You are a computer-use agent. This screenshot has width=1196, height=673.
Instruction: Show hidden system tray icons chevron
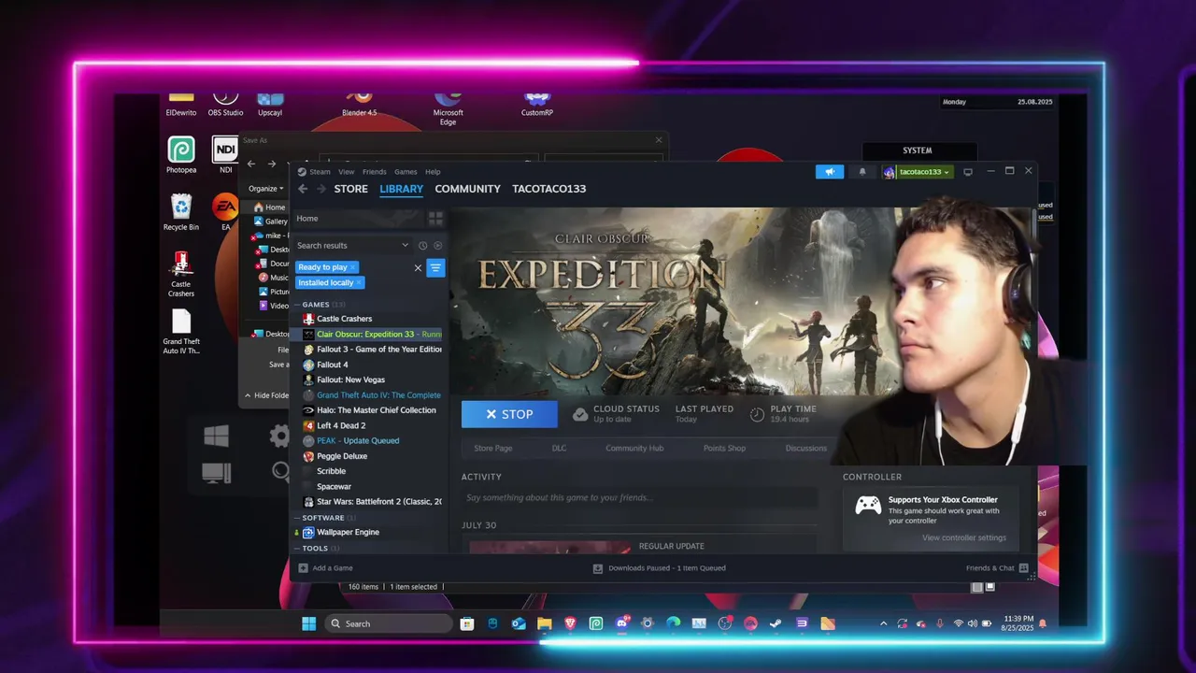click(883, 623)
